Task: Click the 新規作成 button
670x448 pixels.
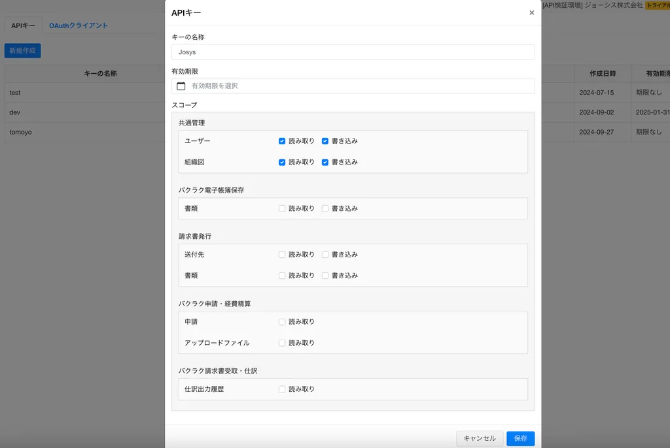Action: point(22,50)
